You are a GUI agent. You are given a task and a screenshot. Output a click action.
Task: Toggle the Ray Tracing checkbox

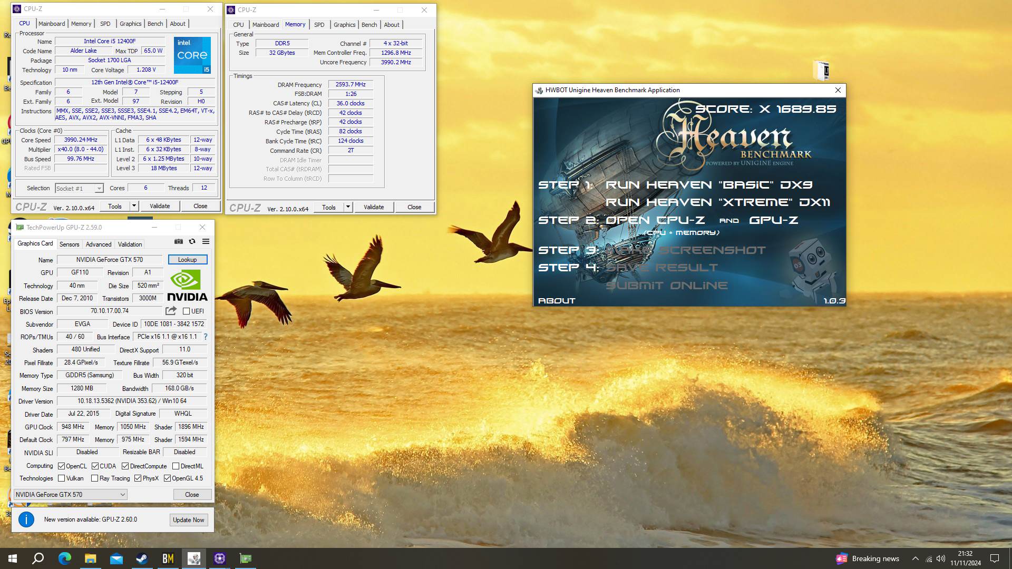(95, 478)
